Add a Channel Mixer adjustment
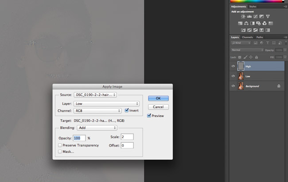This screenshot has height=182, width=288. (265, 23)
